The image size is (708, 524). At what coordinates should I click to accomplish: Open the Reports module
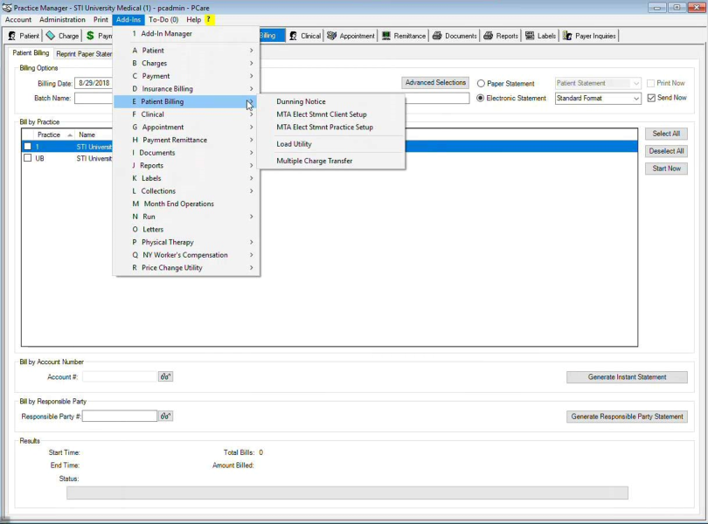click(x=501, y=36)
